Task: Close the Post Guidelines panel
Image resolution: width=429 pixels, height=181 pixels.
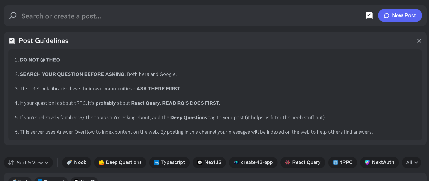Action: coord(419,41)
